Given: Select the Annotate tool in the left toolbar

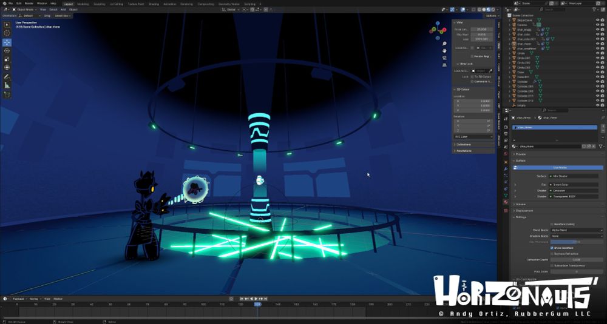Looking at the screenshot, I should (x=7, y=77).
